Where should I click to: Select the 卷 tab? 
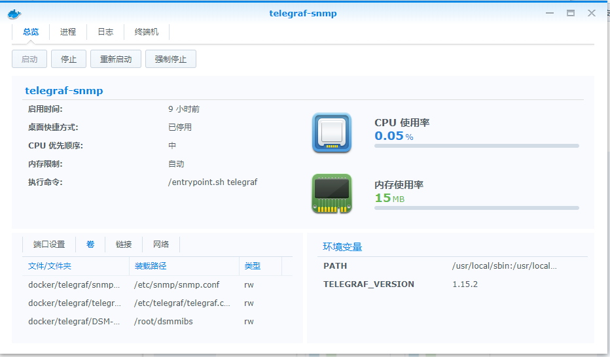90,245
